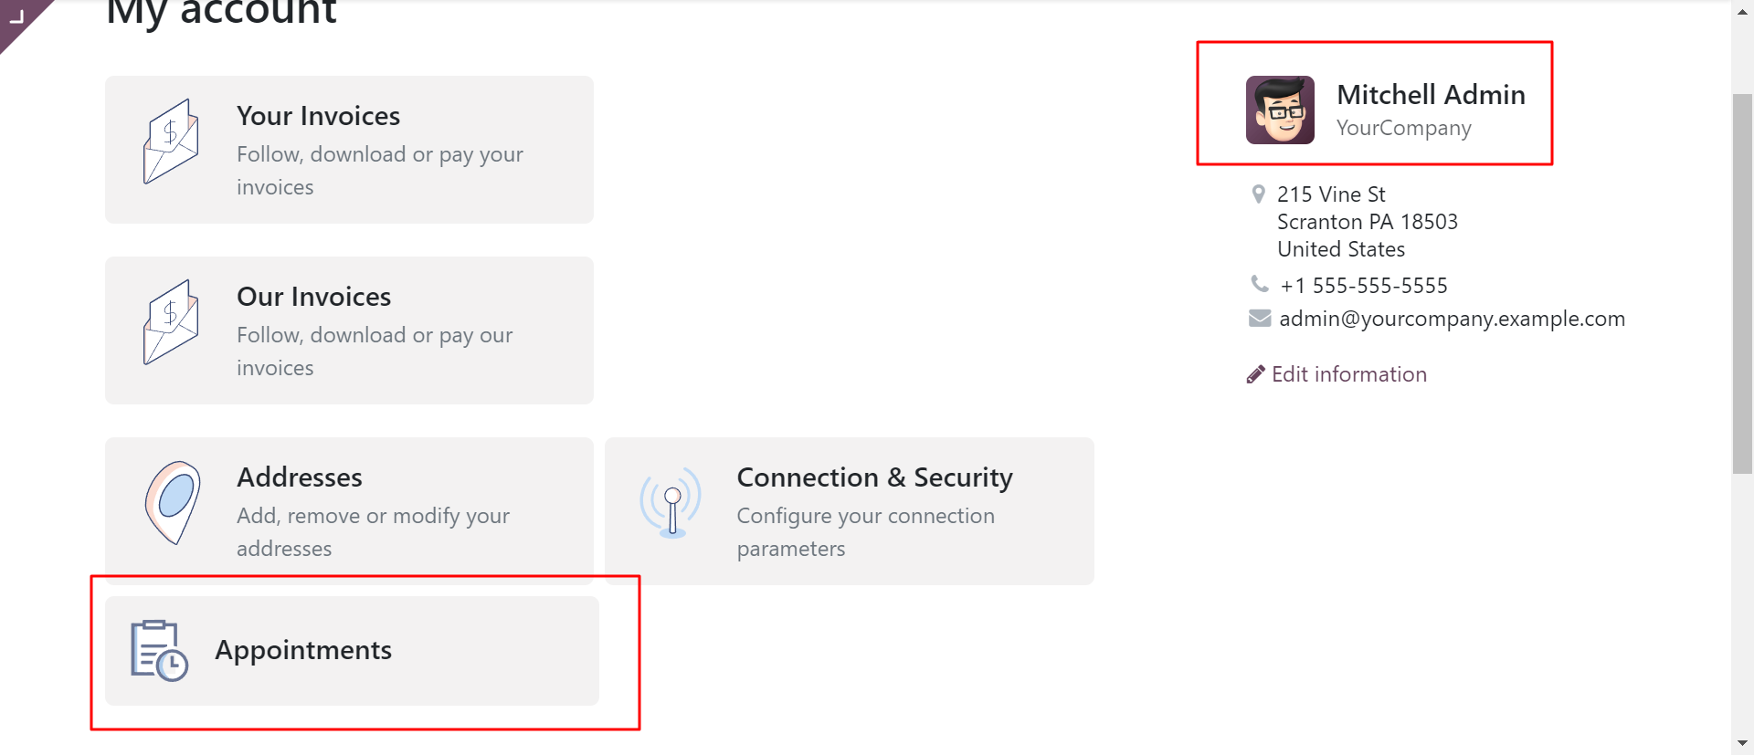This screenshot has width=1754, height=755.
Task: Click the Our Invoices envelope icon
Action: tap(171, 322)
